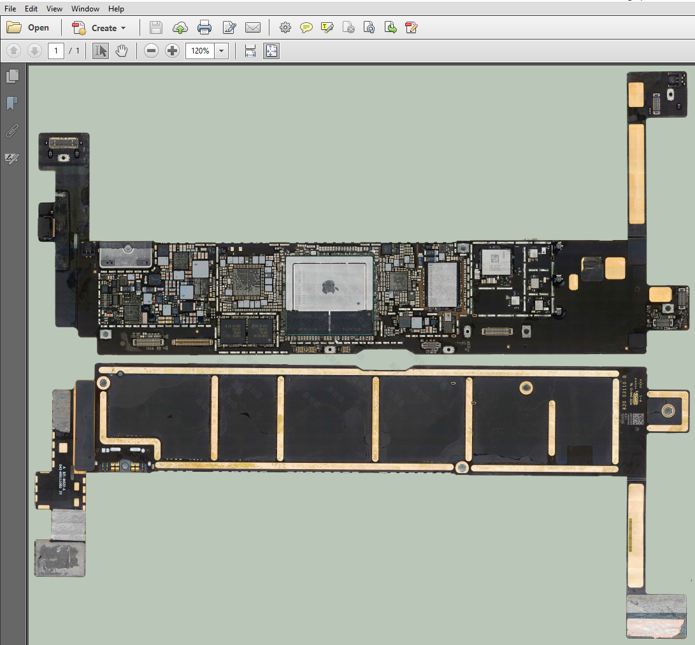The height and width of the screenshot is (645, 695).
Task: Click the Add sticky note icon
Action: click(306, 27)
